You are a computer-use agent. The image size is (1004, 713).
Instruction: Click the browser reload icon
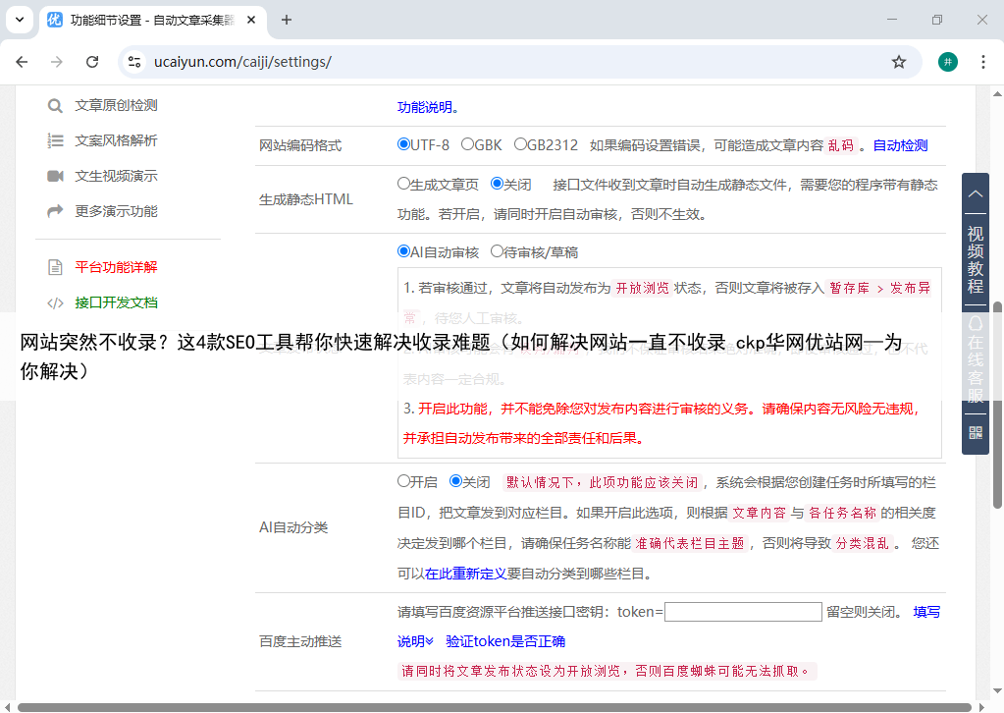[92, 62]
